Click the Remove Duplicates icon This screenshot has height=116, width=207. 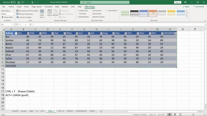click(x=17, y=14)
